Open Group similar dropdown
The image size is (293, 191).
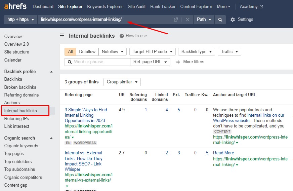point(122,82)
